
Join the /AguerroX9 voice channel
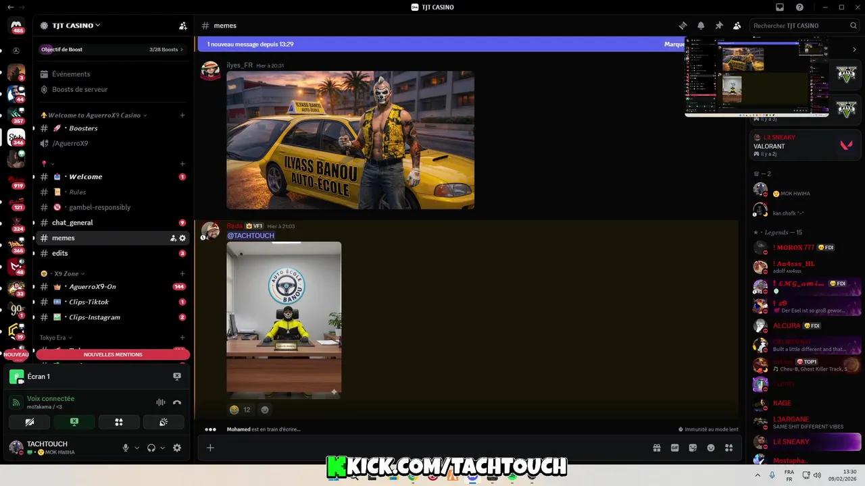tap(112, 143)
